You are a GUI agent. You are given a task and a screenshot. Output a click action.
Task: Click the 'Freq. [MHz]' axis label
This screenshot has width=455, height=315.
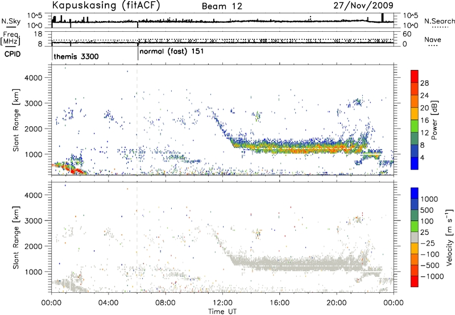pyautogui.click(x=11, y=38)
